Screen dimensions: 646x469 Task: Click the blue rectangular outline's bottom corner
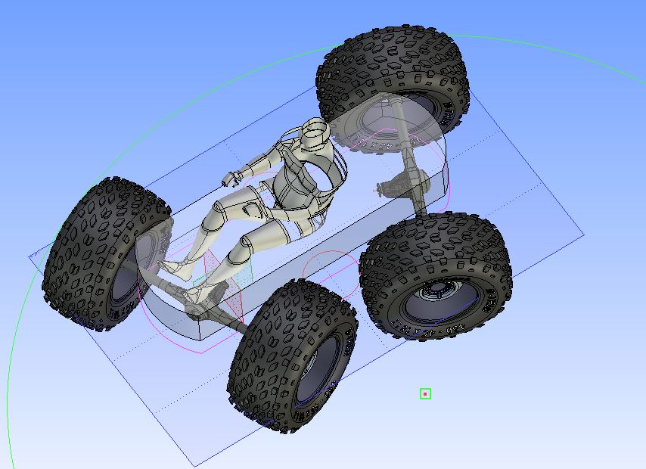tap(195, 464)
